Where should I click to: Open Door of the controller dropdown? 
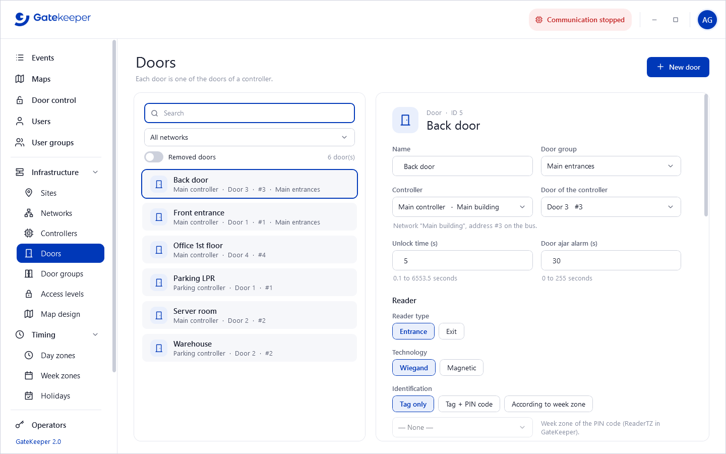[611, 207]
